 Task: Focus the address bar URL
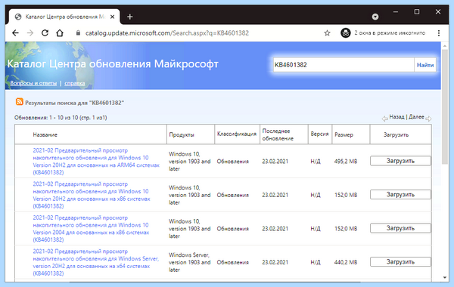[167, 33]
